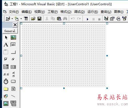
Task: Select the DirListBox folder tool
Action: point(6,89)
